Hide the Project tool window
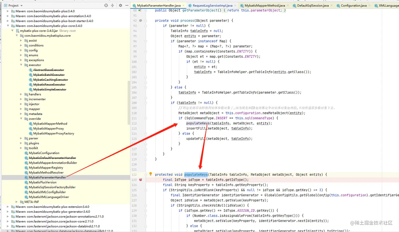This screenshot has height=232, width=399. click(x=127, y=5)
